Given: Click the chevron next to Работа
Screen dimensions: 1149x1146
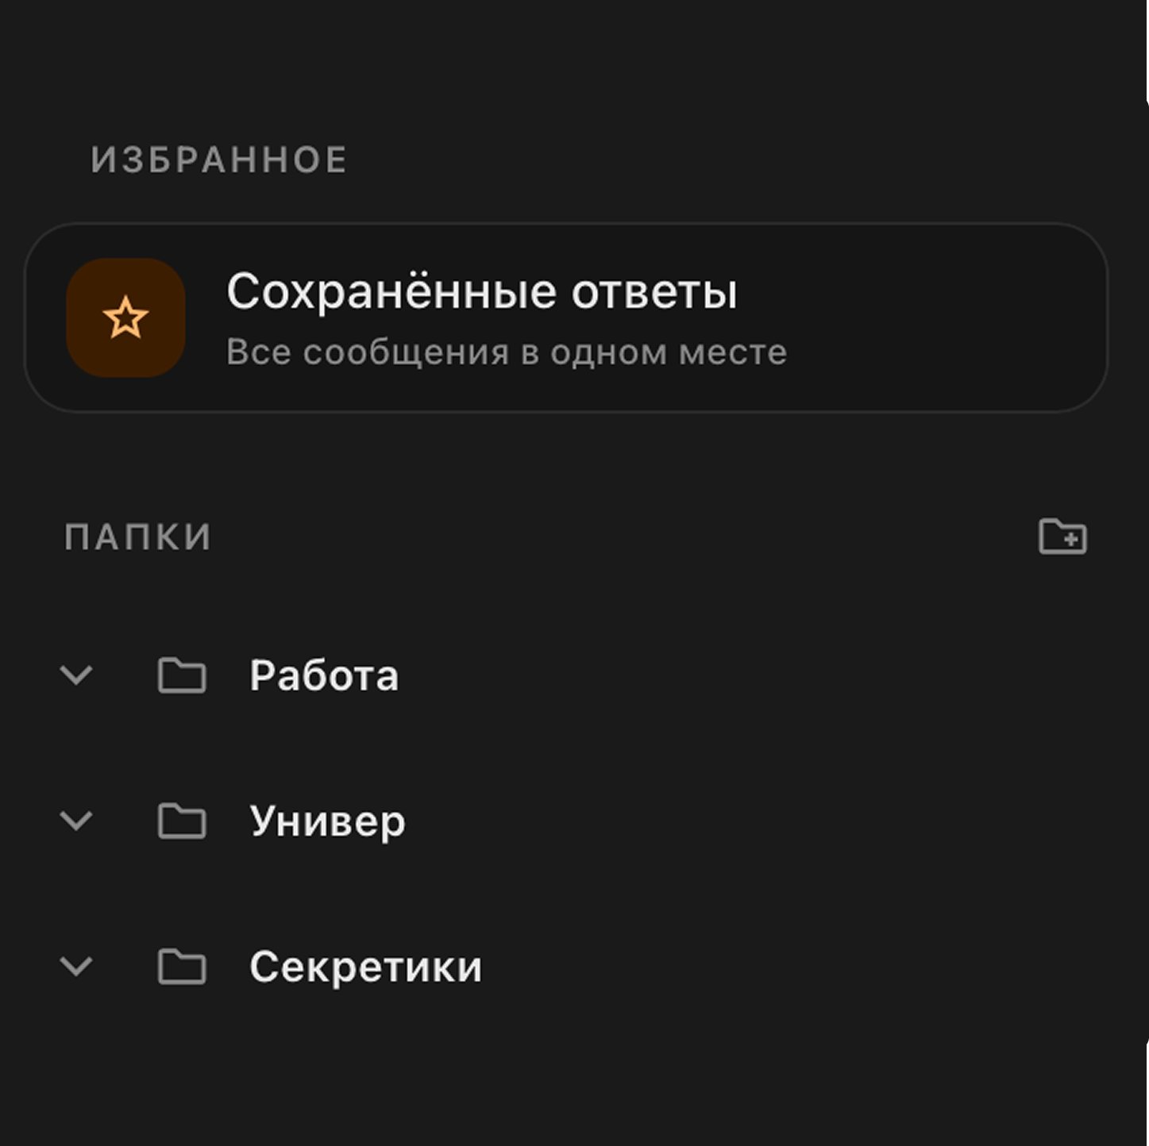Looking at the screenshot, I should click(x=76, y=676).
